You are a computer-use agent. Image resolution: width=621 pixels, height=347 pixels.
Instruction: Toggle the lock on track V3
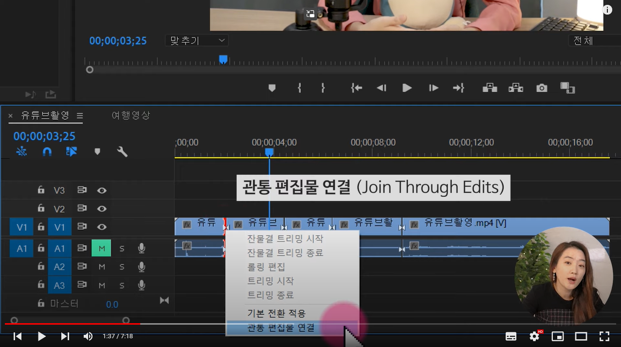pyautogui.click(x=41, y=190)
